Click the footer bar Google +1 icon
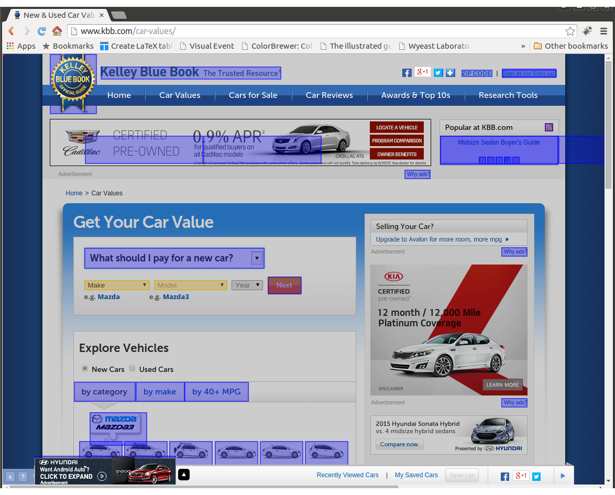 click(x=521, y=476)
